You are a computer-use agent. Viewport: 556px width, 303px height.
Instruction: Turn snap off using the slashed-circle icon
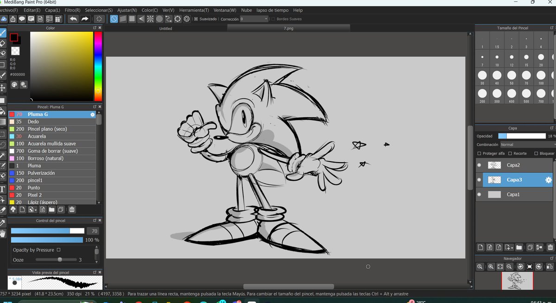click(x=114, y=19)
